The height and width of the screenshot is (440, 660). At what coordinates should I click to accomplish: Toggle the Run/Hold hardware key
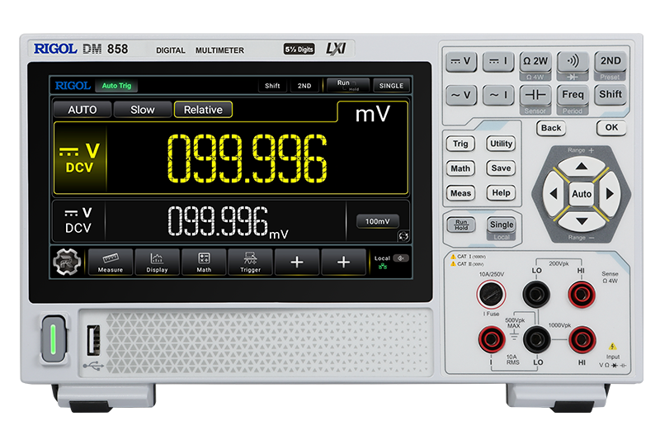pos(460,225)
